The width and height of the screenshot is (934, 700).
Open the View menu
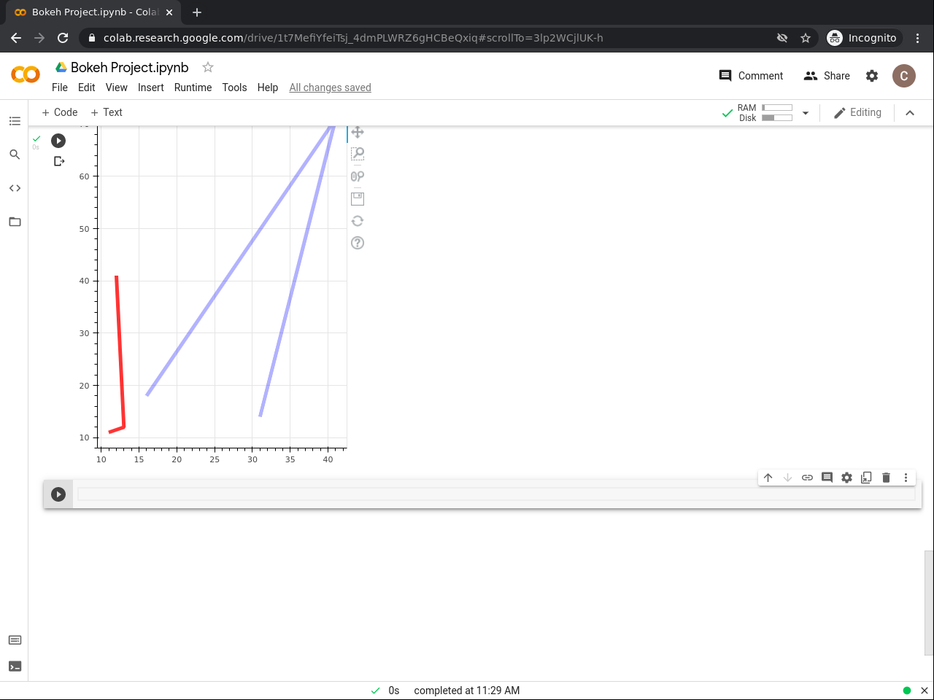(117, 87)
